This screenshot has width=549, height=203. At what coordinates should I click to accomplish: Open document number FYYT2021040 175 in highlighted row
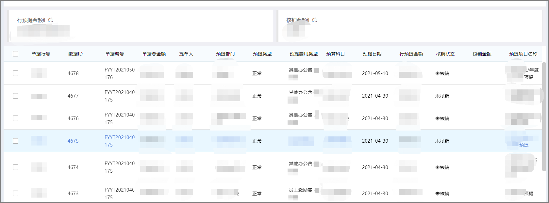point(120,141)
